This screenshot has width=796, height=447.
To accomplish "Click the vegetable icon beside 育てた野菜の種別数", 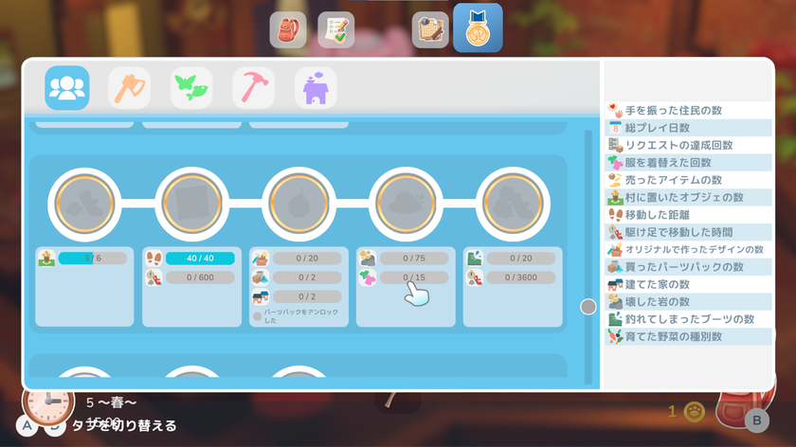I will (x=615, y=336).
